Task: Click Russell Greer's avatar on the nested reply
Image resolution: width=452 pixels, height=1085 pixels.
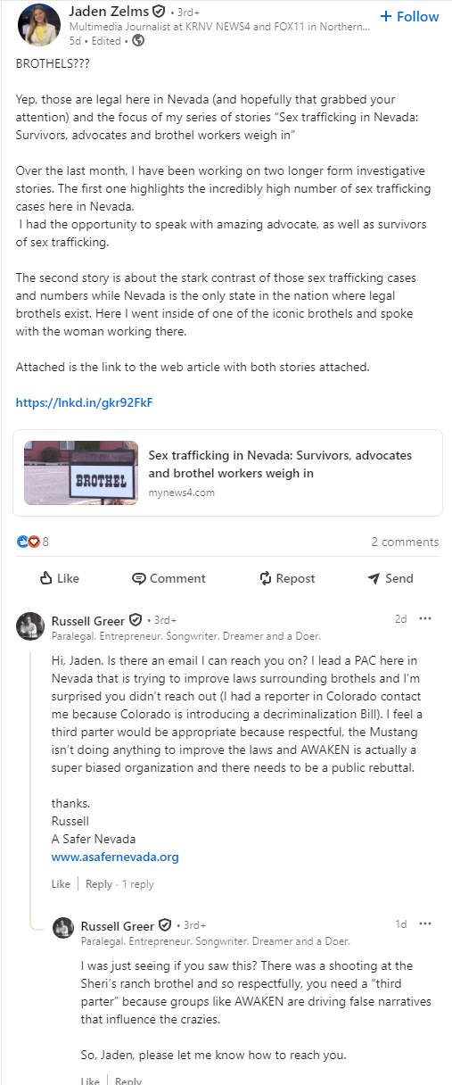Action: coord(63,927)
